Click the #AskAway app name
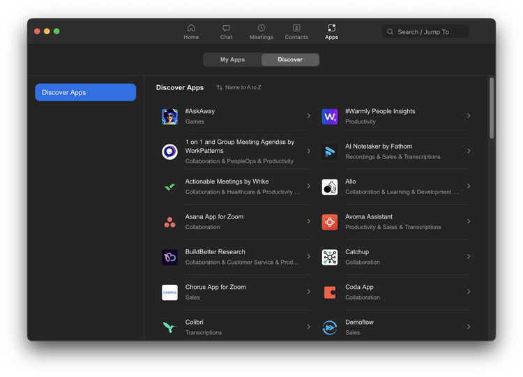 (200, 111)
